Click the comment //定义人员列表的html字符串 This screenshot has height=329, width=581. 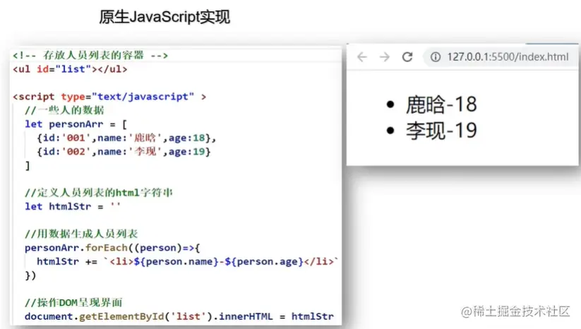click(99, 193)
